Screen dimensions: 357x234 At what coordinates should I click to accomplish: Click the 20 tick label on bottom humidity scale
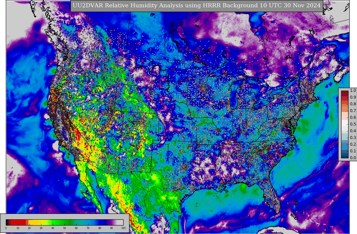(x=29, y=228)
